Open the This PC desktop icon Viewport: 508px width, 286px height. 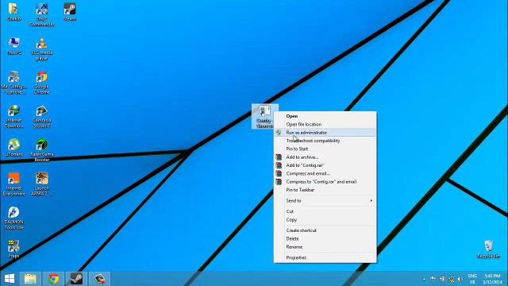pyautogui.click(x=14, y=46)
